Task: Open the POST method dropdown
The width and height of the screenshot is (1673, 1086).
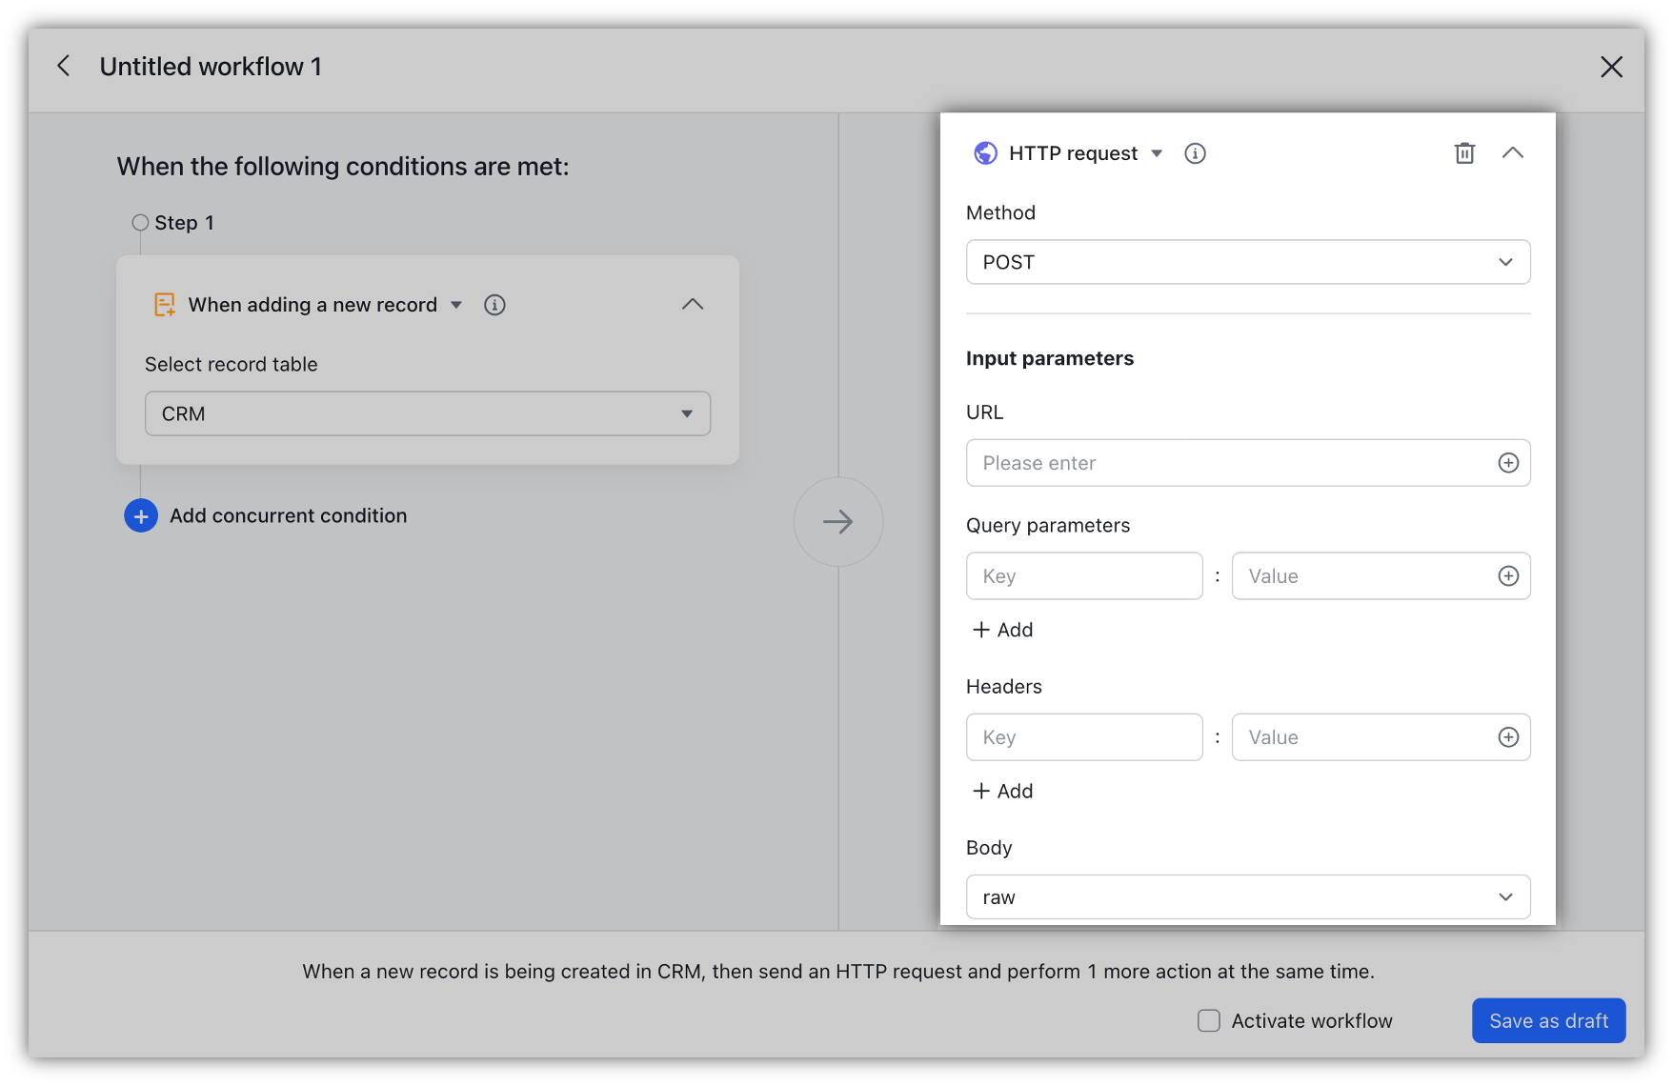Action: click(1248, 262)
